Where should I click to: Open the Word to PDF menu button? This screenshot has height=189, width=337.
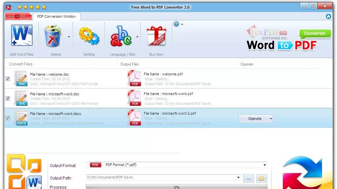tap(18, 16)
